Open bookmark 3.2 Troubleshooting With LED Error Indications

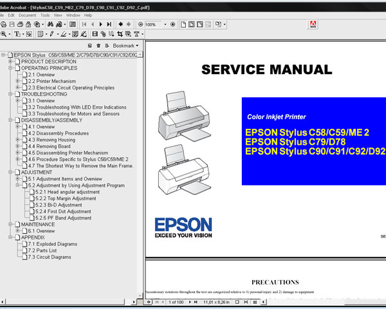click(77, 108)
